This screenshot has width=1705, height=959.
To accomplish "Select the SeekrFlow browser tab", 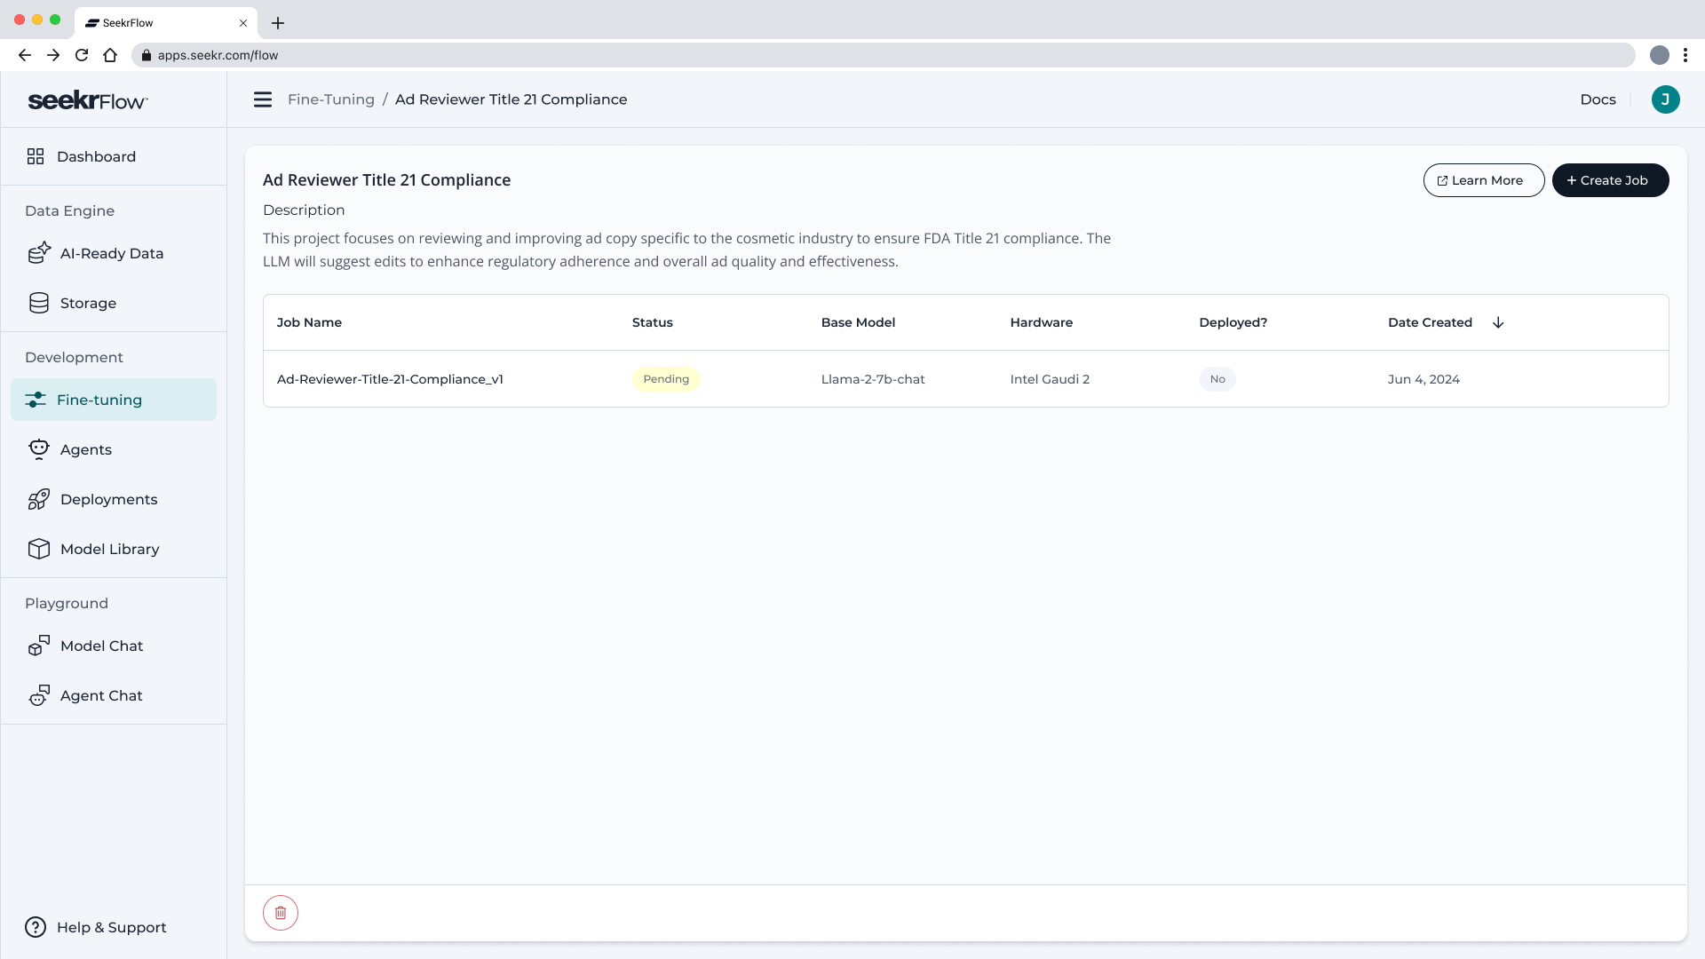I will pos(166,23).
